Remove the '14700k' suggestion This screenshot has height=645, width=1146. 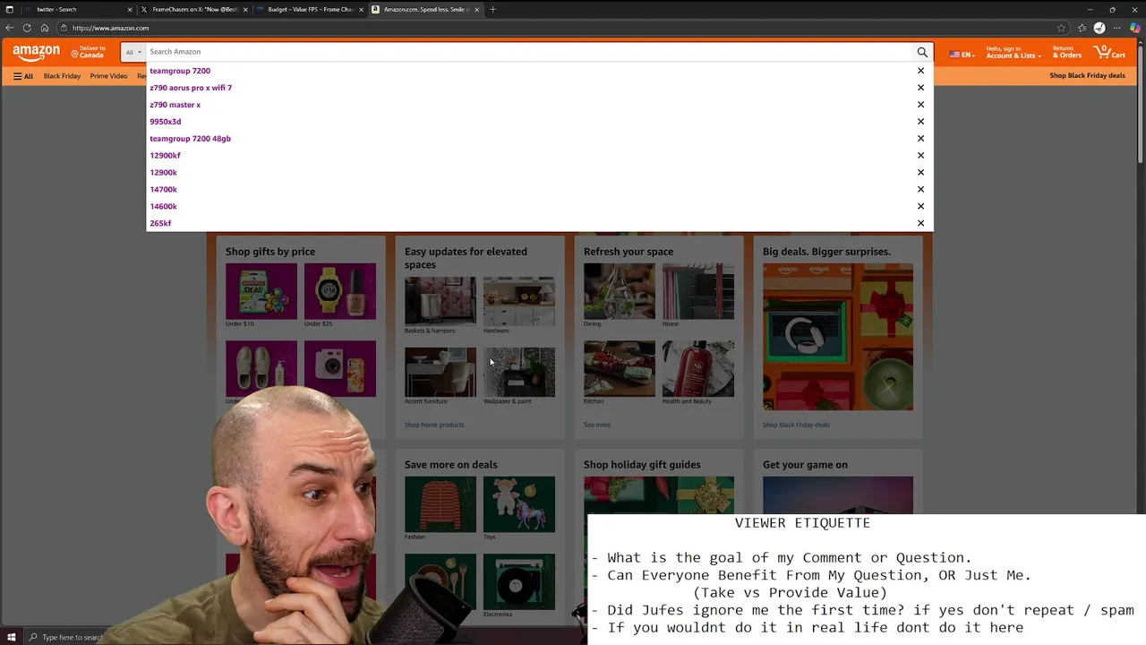(920, 189)
